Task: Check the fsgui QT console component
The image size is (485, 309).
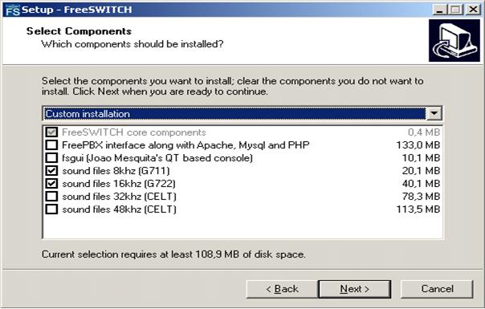Action: click(x=51, y=158)
